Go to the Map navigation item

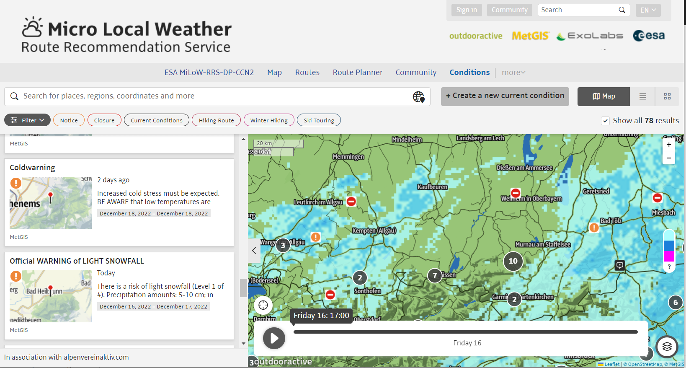coord(274,73)
